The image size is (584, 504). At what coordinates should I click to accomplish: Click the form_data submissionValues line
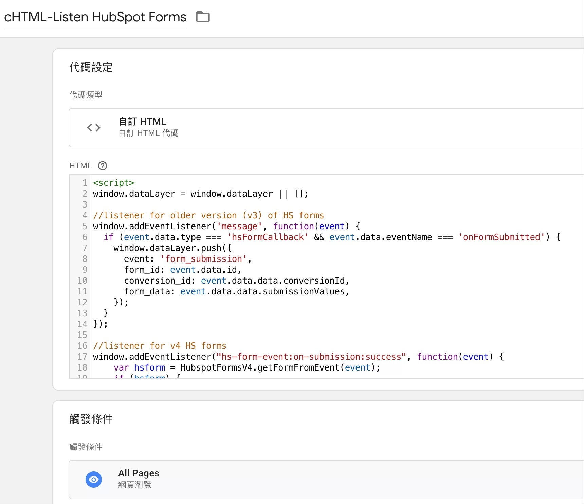tap(237, 291)
